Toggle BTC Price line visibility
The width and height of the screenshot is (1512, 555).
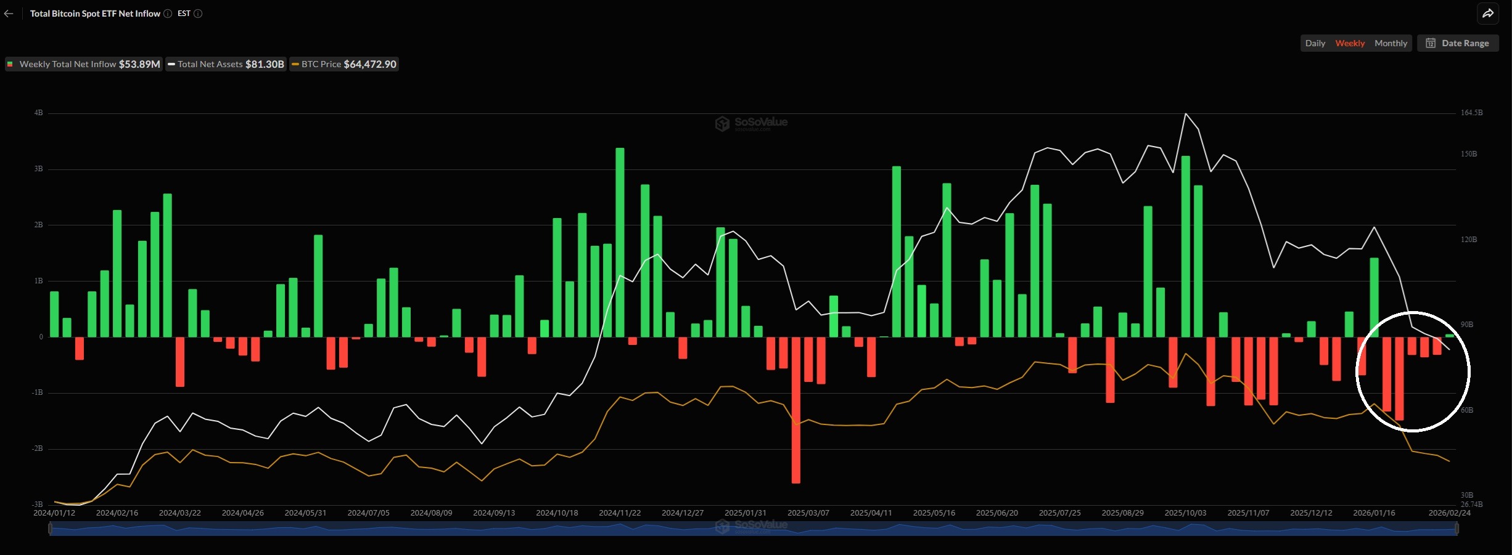tap(344, 64)
